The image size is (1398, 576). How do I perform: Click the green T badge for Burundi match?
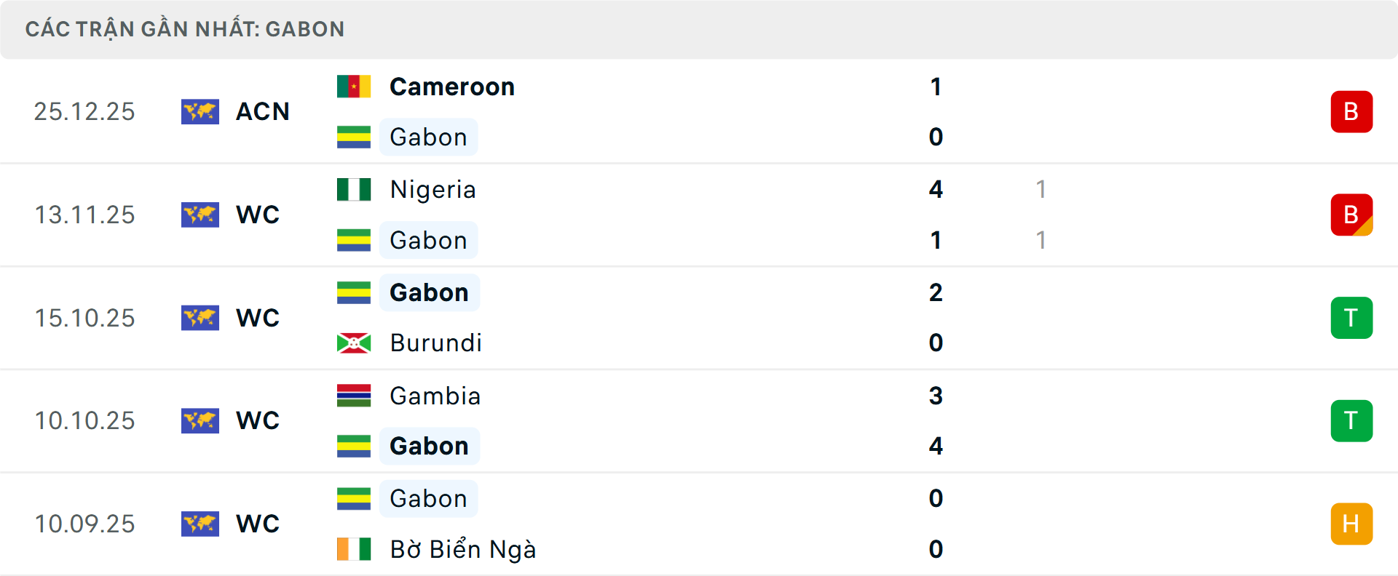[x=1351, y=318]
